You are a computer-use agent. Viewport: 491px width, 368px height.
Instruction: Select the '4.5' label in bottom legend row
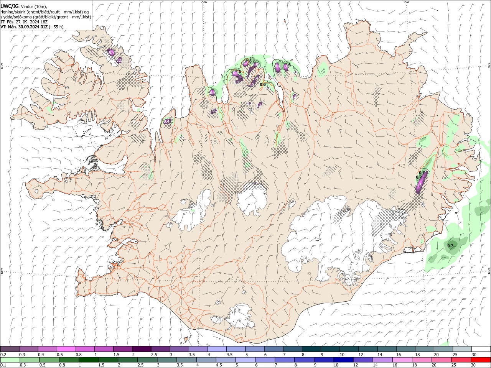pyautogui.click(x=219, y=365)
